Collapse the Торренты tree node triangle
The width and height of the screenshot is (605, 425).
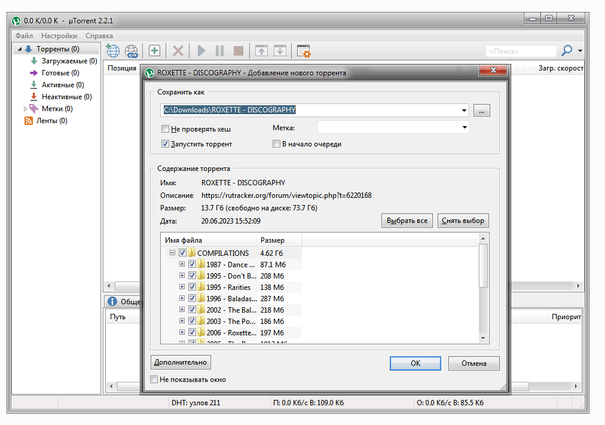(x=20, y=50)
